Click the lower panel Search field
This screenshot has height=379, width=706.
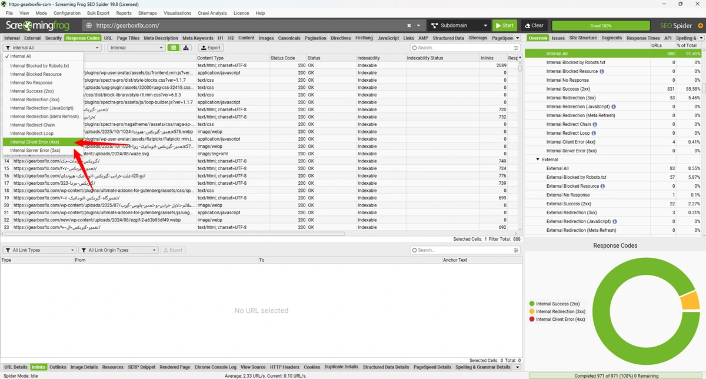pos(465,250)
